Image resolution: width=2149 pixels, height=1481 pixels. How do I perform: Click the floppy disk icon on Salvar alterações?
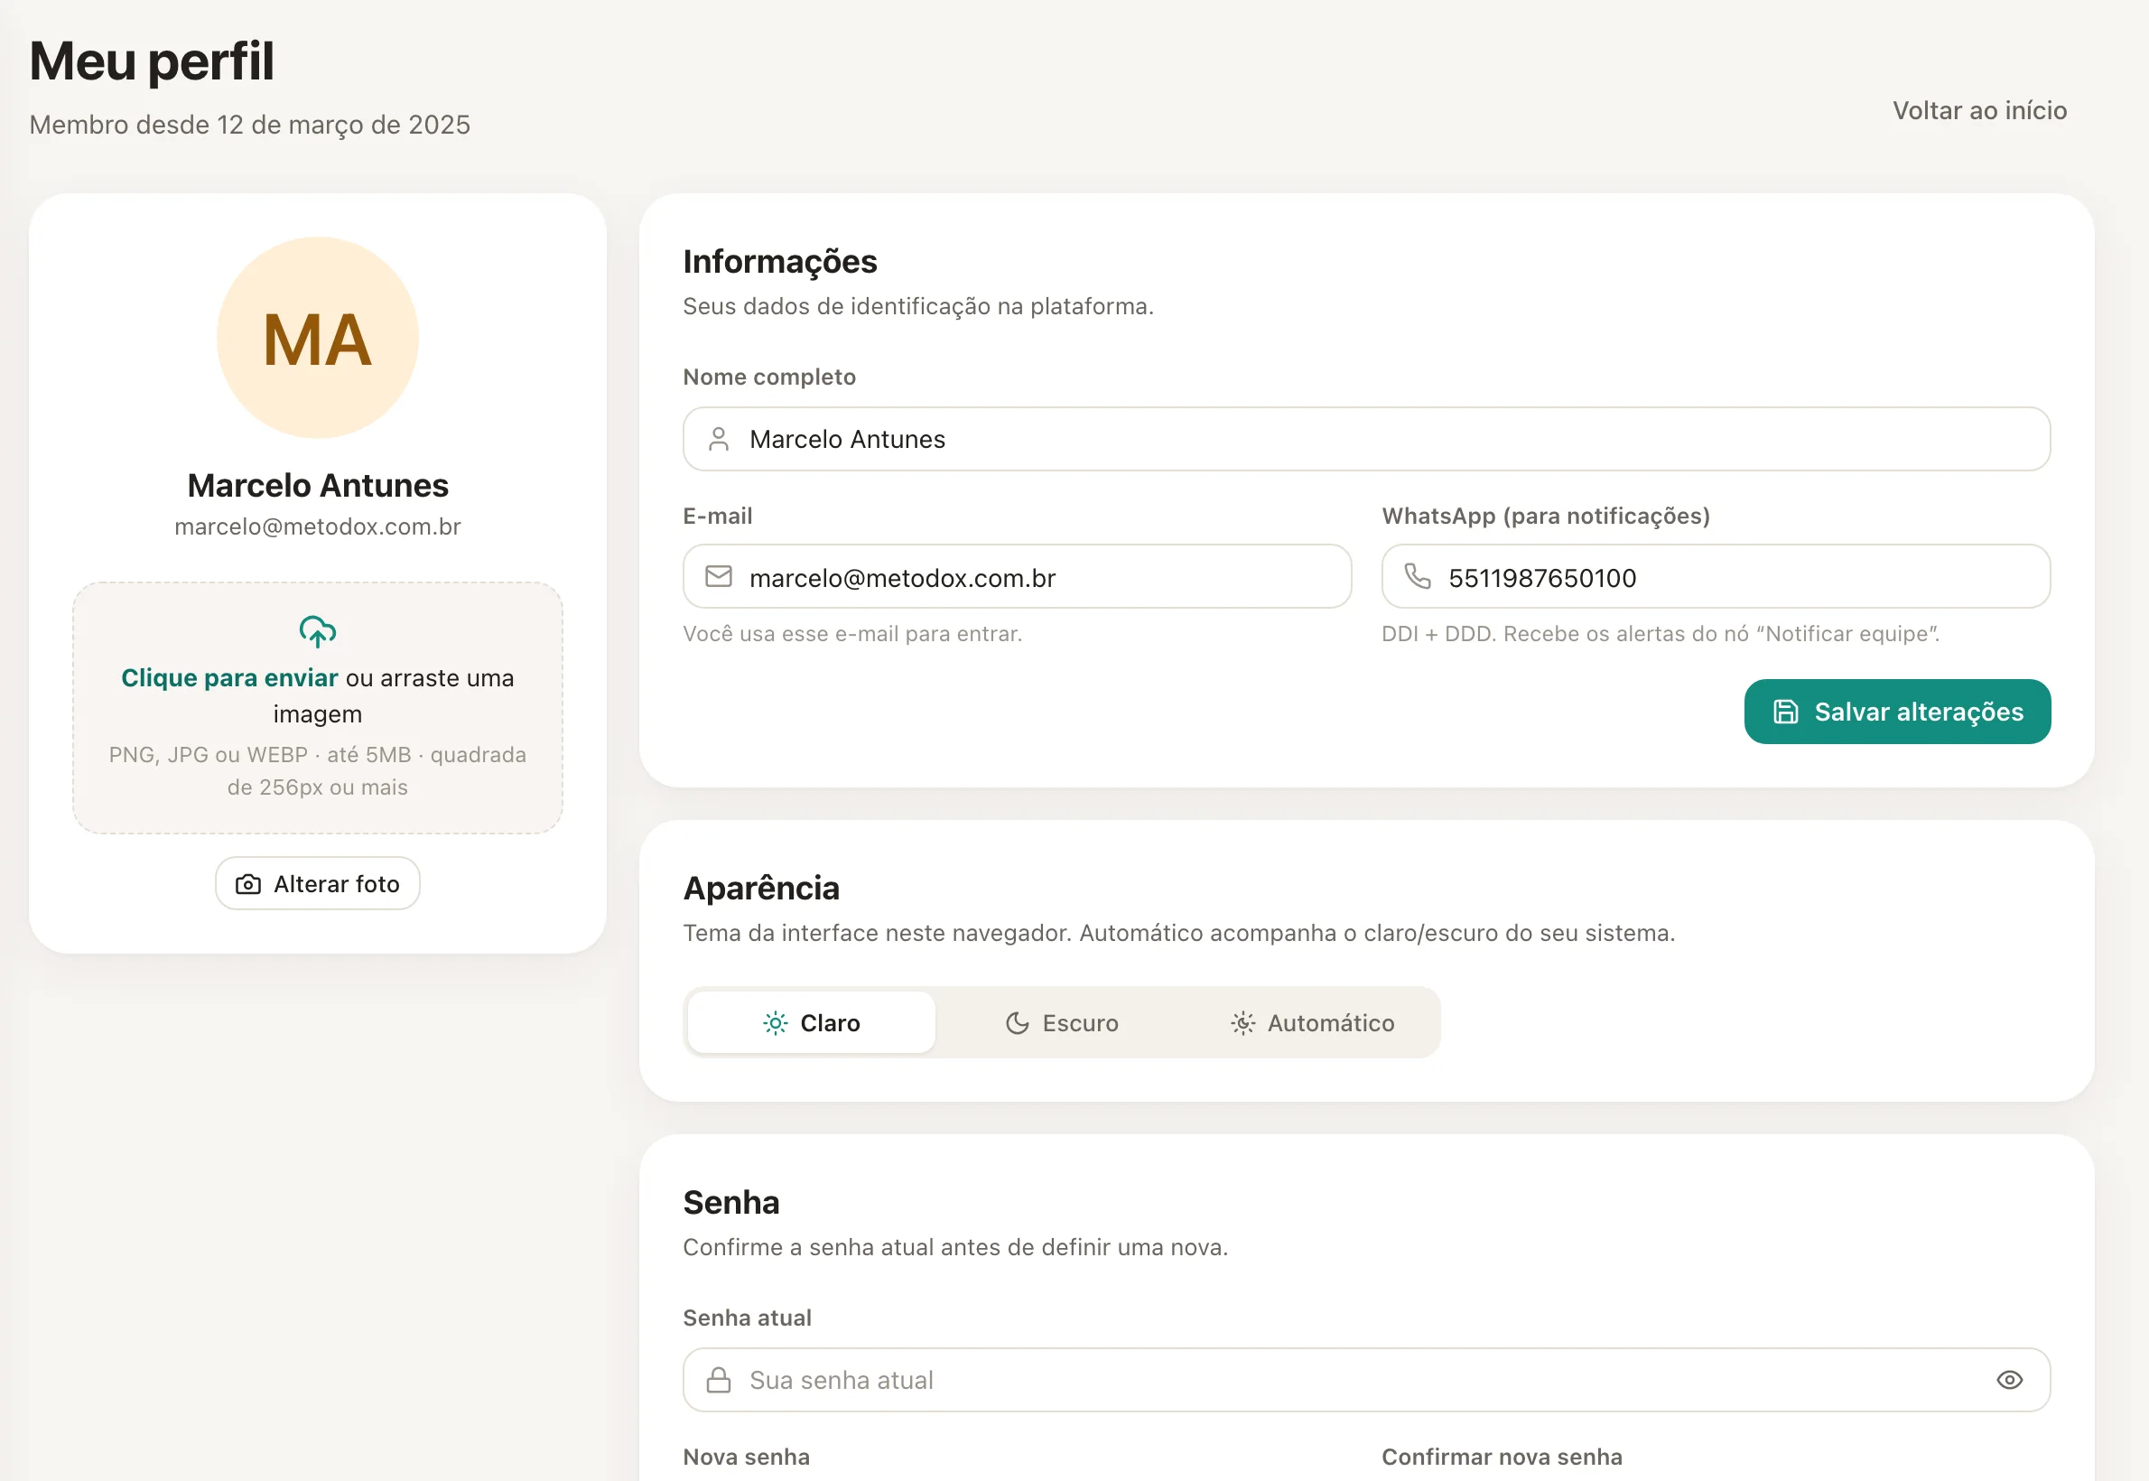[1785, 712]
